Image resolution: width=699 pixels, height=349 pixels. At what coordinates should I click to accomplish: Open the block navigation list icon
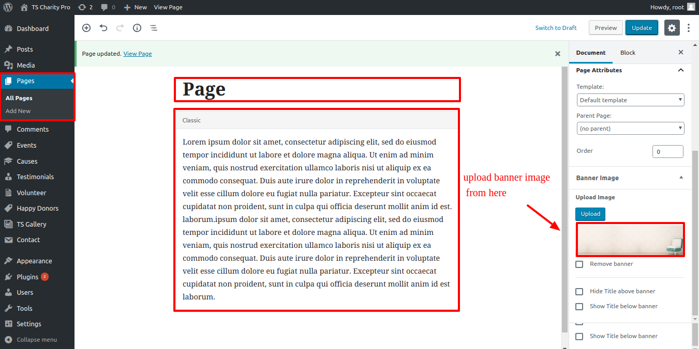[154, 28]
